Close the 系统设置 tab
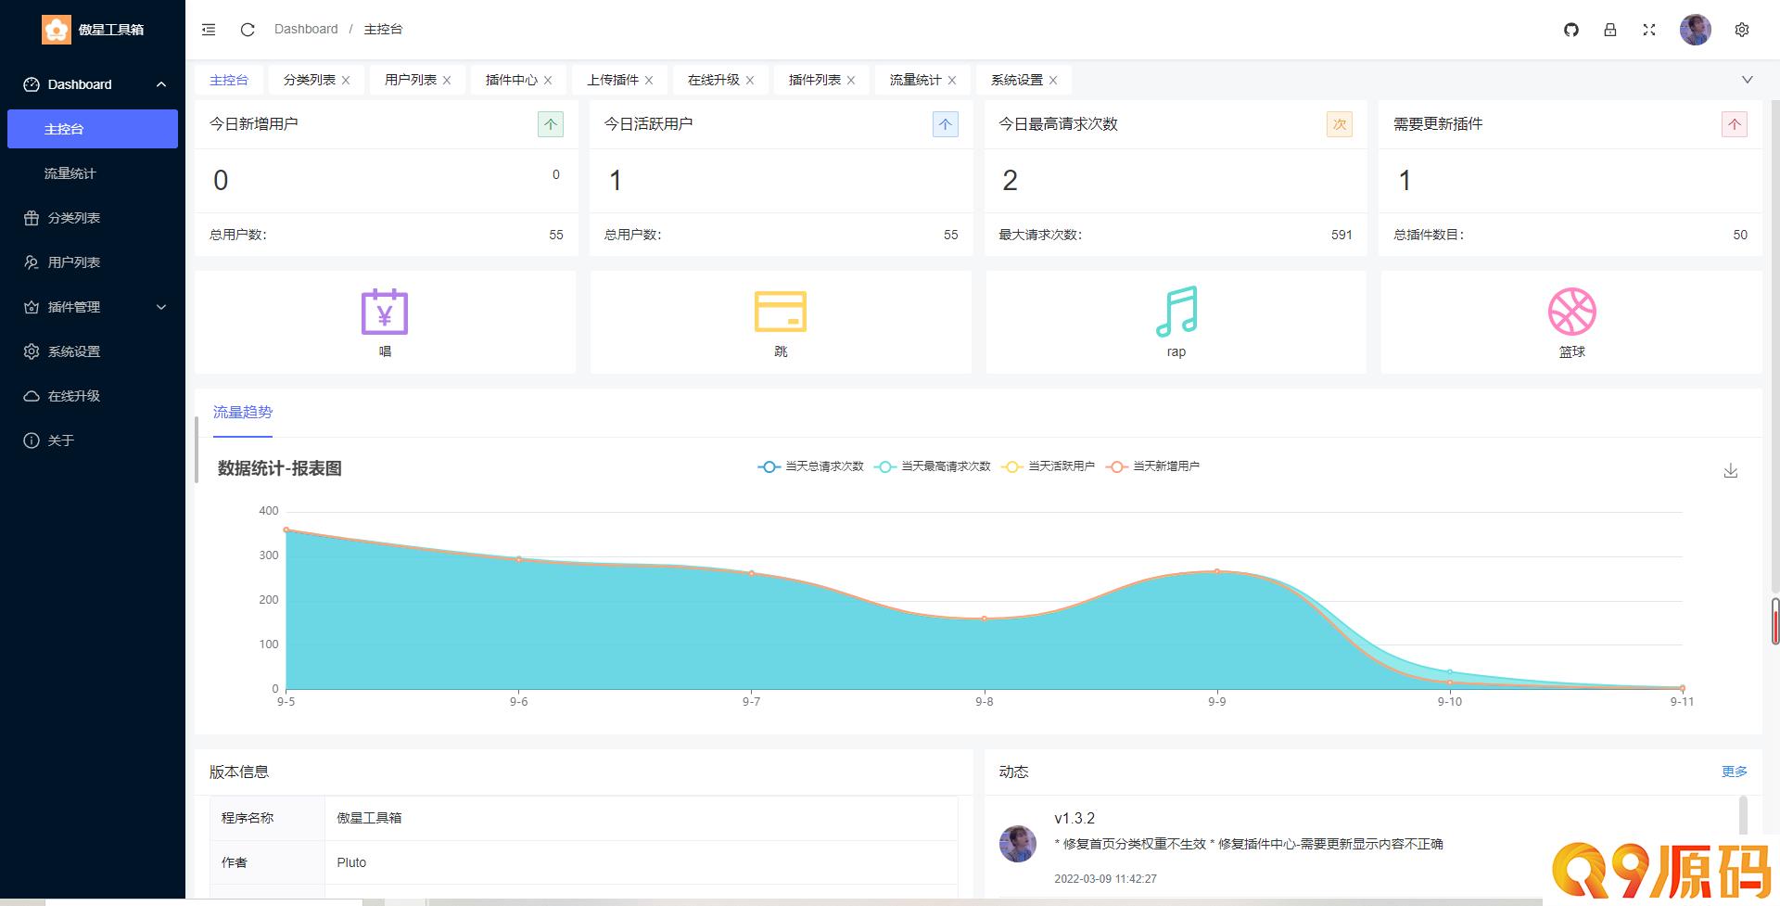 (x=1053, y=81)
